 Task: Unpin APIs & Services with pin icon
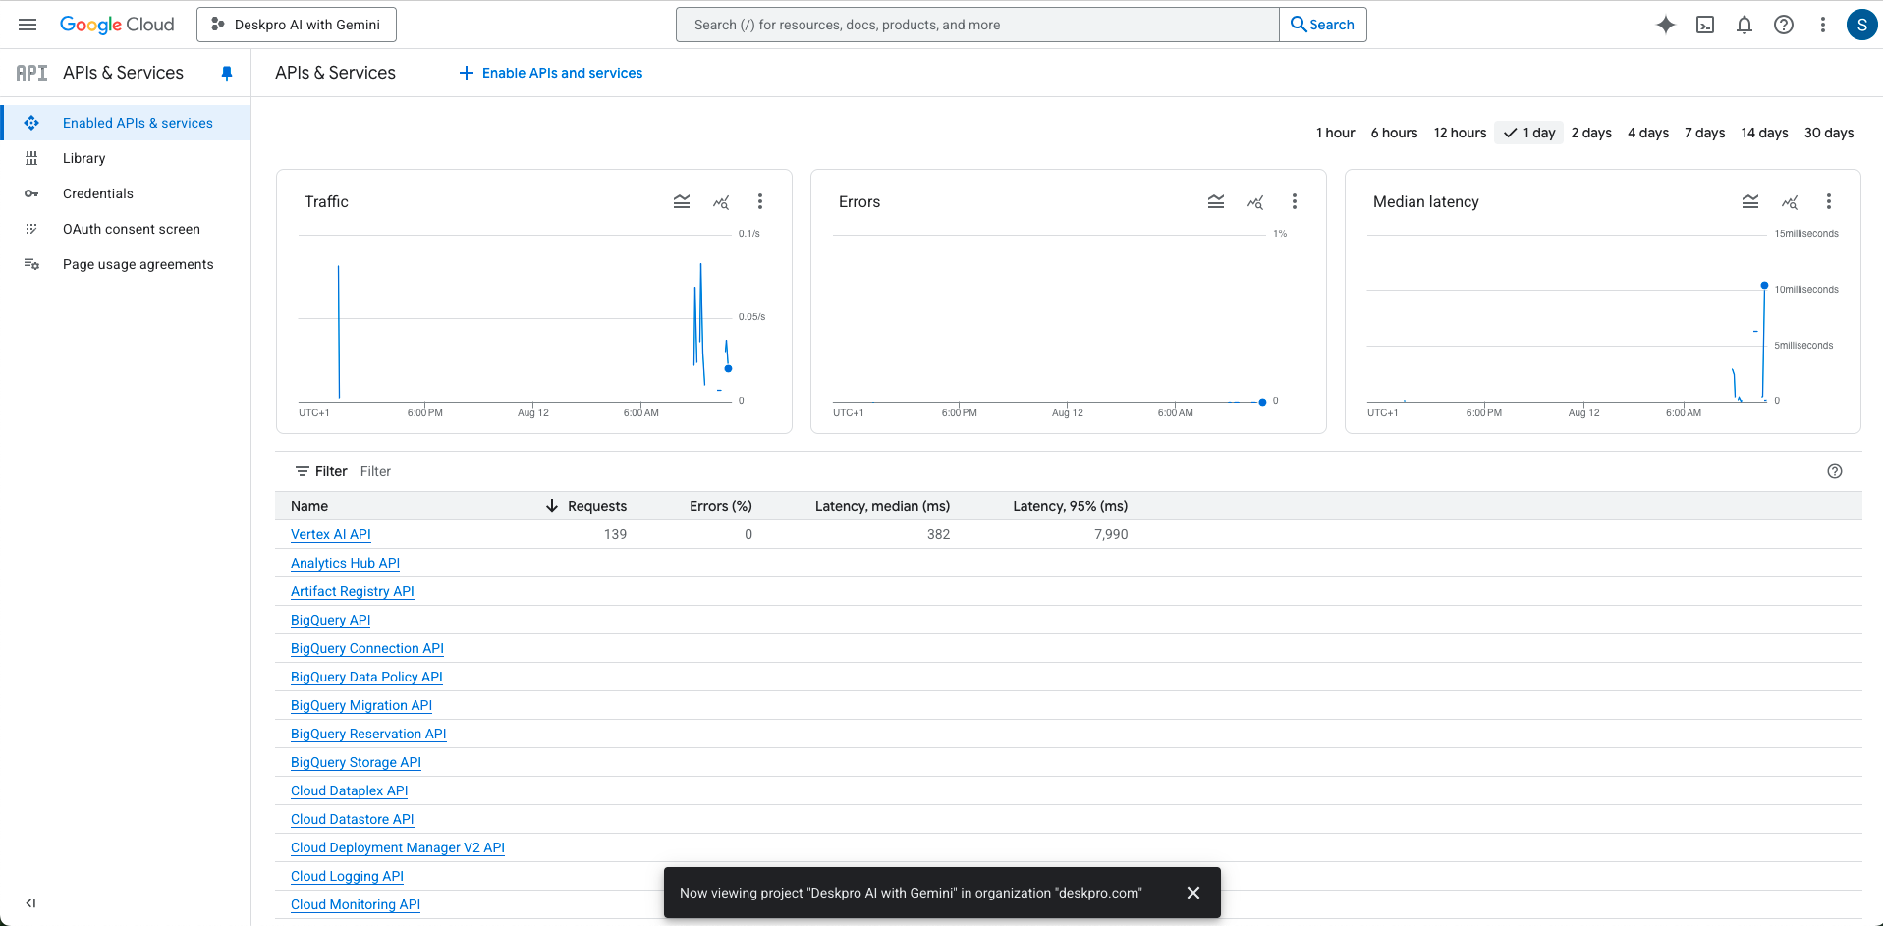tap(227, 73)
